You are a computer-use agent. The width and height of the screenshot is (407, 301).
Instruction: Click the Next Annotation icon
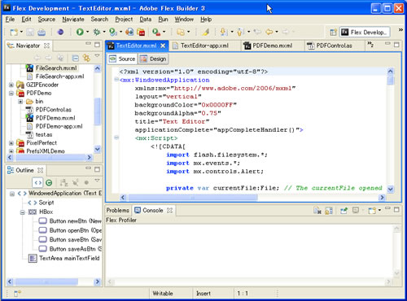pyautogui.click(x=224, y=32)
